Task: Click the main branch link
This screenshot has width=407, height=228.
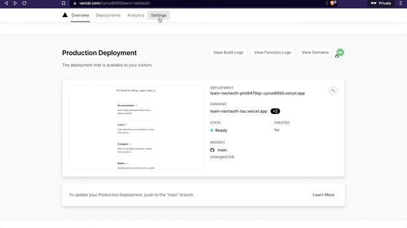Action: [x=222, y=150]
